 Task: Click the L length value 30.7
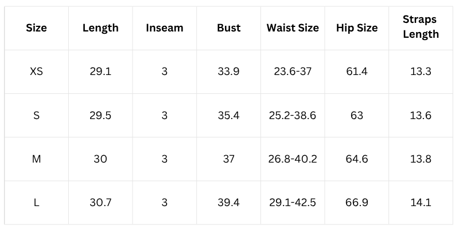(100, 202)
